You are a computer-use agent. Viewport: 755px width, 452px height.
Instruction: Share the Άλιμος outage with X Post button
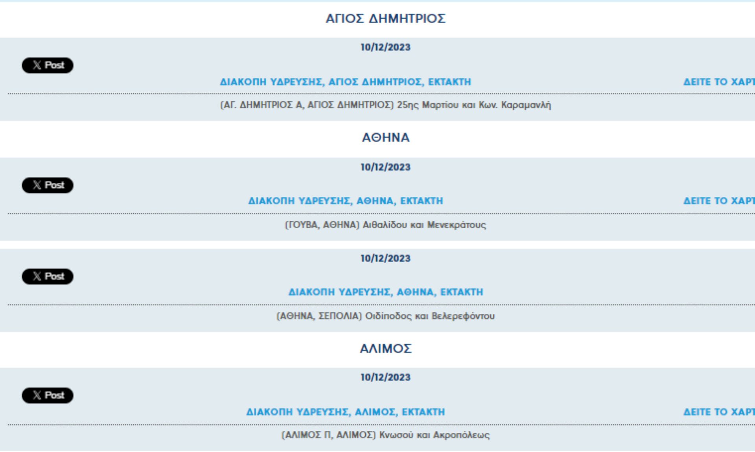tap(48, 395)
